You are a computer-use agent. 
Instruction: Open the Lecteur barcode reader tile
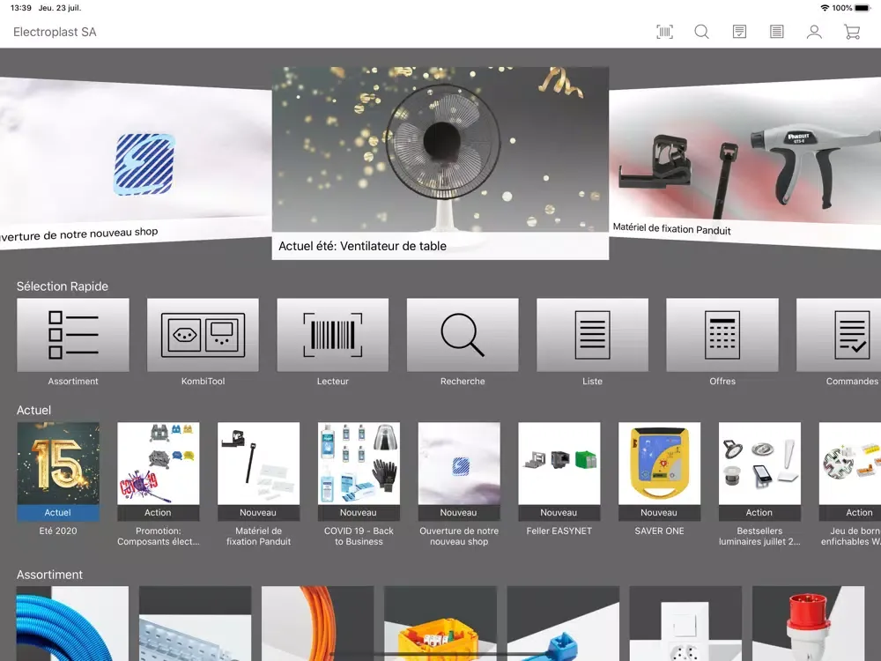tap(333, 335)
